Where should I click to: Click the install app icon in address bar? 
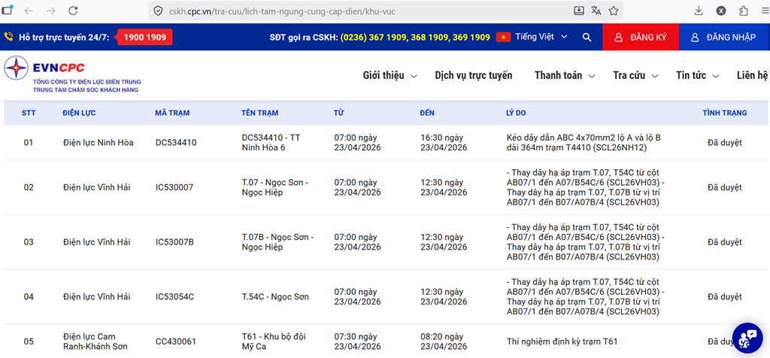click(x=578, y=11)
